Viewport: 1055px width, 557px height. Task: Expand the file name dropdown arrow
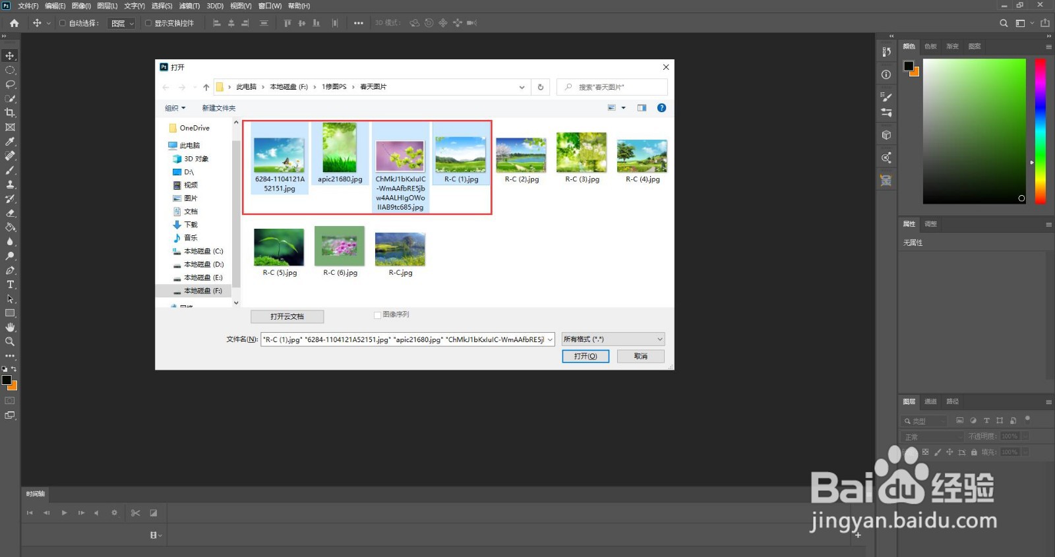click(x=550, y=339)
